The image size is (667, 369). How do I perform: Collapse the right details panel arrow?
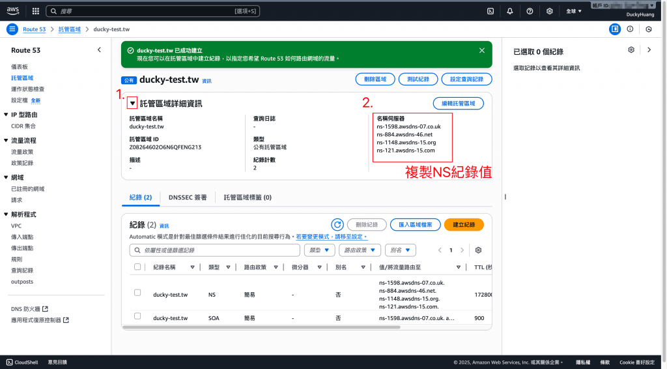coord(649,50)
